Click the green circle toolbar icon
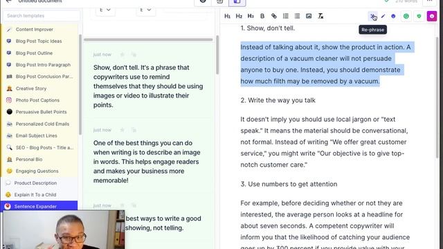Viewport: 443px width, 249px height. 406,17
